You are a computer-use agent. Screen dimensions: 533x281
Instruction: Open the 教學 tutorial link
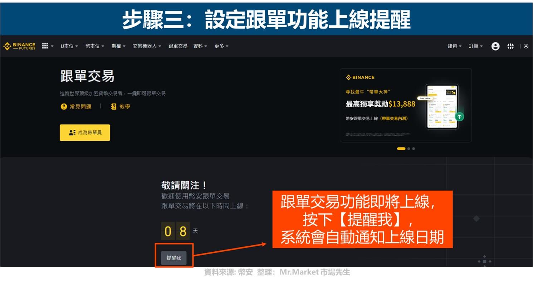[x=124, y=106]
